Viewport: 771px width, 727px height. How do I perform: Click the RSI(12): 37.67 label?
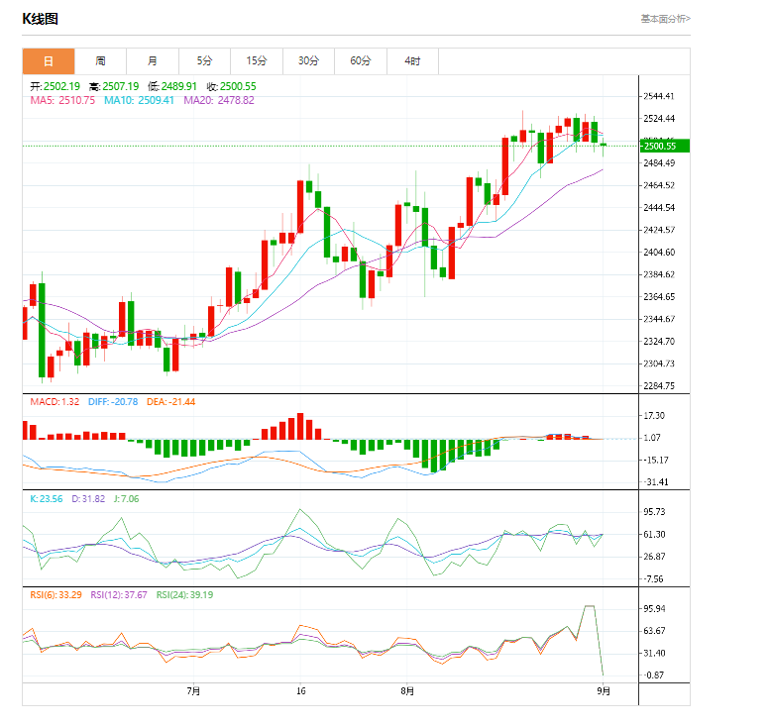click(x=119, y=595)
